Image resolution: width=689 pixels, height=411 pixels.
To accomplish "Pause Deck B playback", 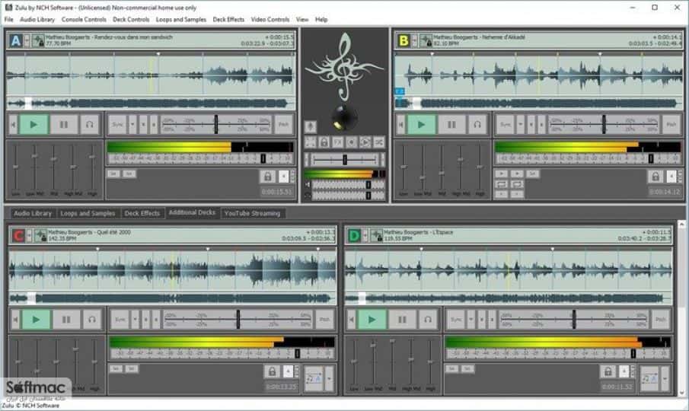I will pos(451,125).
